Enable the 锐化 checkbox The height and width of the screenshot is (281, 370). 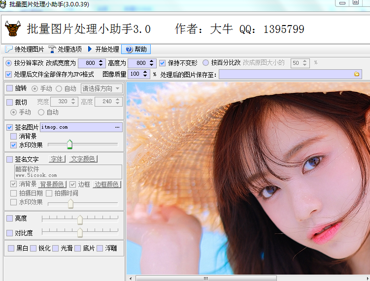point(33,248)
